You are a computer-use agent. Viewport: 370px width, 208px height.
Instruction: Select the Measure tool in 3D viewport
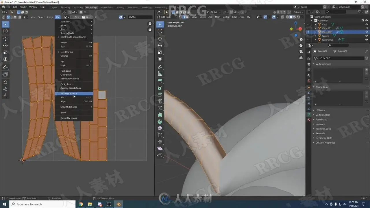[160, 73]
